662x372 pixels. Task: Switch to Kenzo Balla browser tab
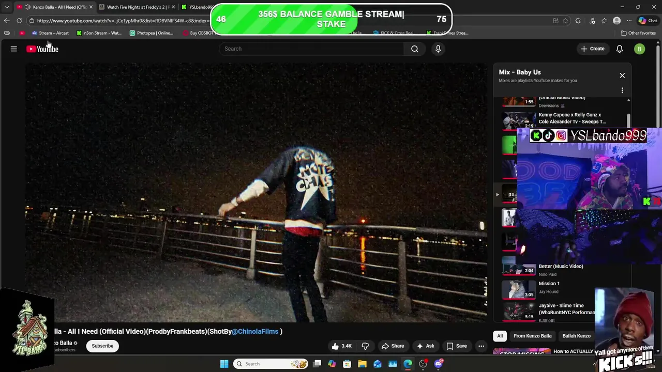click(x=55, y=7)
